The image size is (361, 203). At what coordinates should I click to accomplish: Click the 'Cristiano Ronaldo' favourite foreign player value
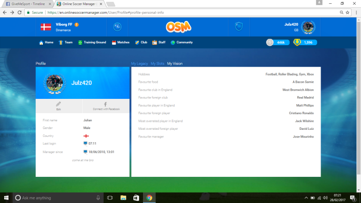[301, 113]
